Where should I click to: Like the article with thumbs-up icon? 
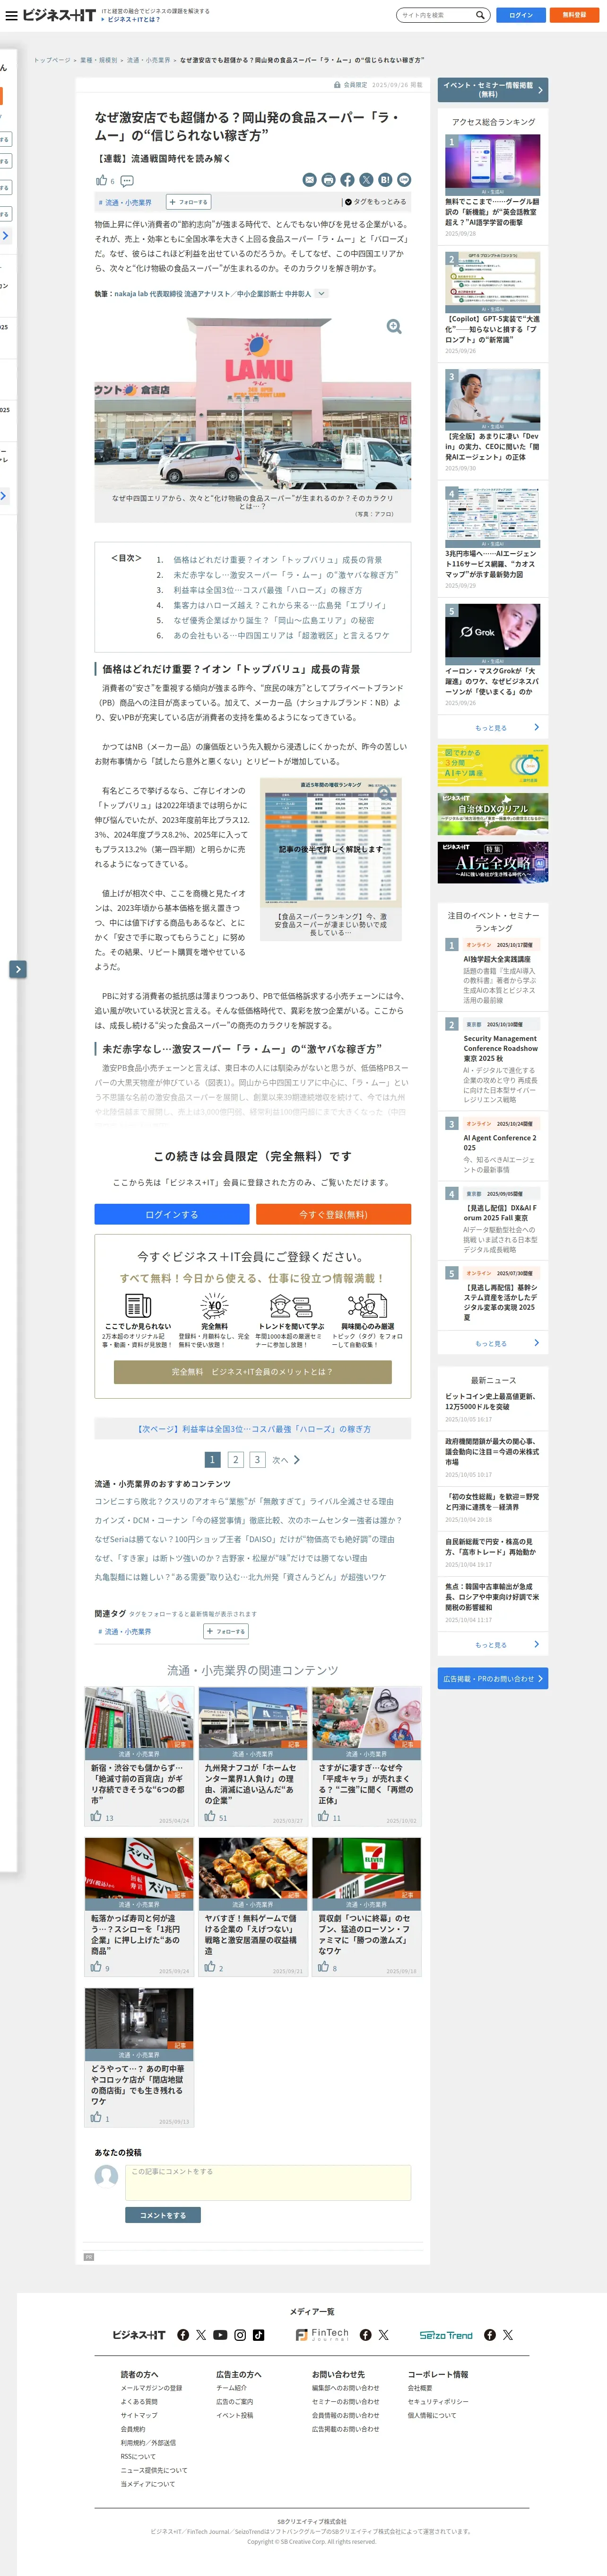[101, 180]
